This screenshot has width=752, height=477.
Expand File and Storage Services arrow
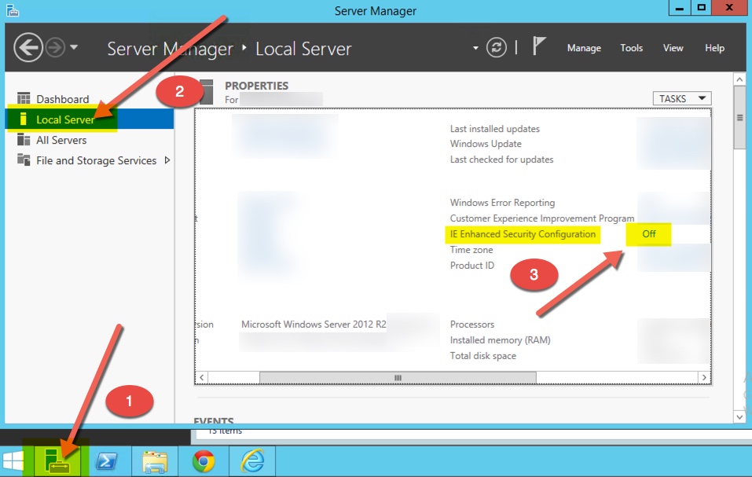pos(167,160)
